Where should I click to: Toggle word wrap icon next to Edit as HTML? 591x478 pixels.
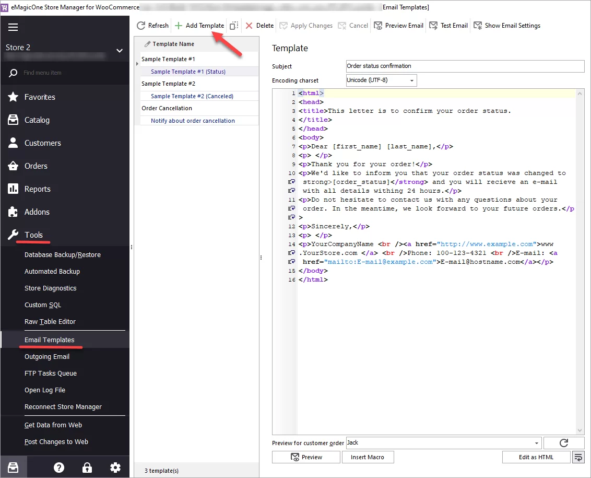(578, 457)
